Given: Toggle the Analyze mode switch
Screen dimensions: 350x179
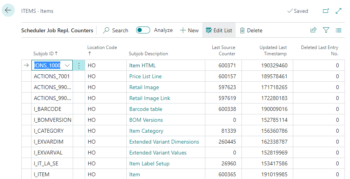Looking at the screenshot, I should click(143, 30).
